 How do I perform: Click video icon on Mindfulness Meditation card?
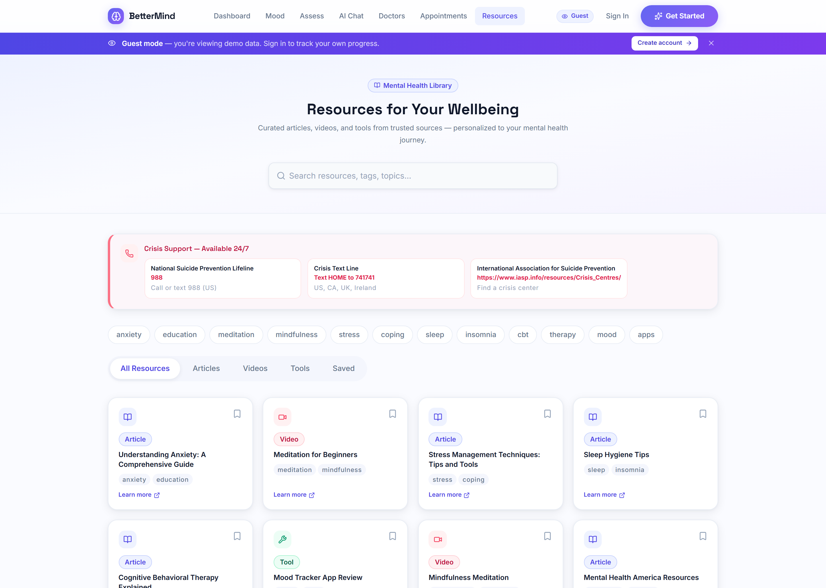click(438, 539)
